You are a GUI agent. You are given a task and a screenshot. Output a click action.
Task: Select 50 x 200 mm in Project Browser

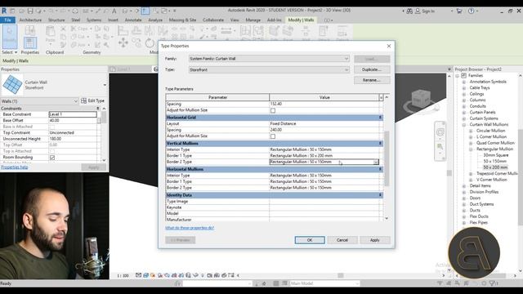click(x=495, y=167)
